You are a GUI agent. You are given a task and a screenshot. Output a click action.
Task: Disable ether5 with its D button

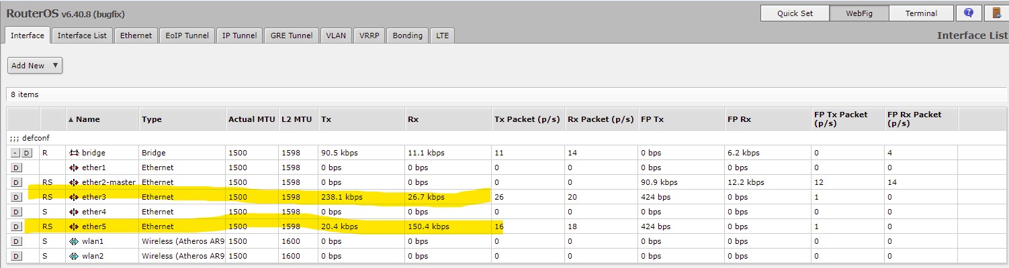pyautogui.click(x=16, y=226)
